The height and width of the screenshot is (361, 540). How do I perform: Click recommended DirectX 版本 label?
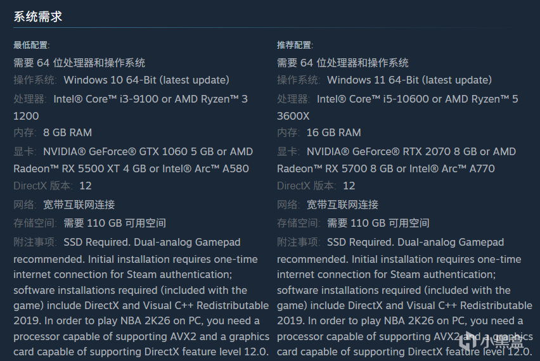[307, 186]
